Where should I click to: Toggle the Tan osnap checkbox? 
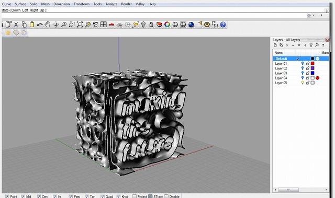pos(86,196)
